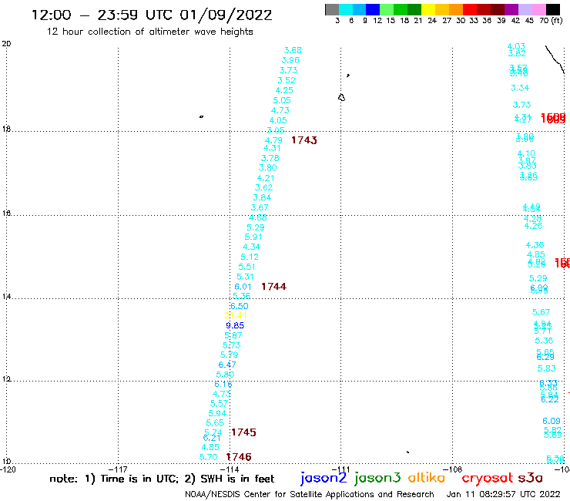
Task: Click the cryosat satellite legend label
Action: pyautogui.click(x=488, y=479)
